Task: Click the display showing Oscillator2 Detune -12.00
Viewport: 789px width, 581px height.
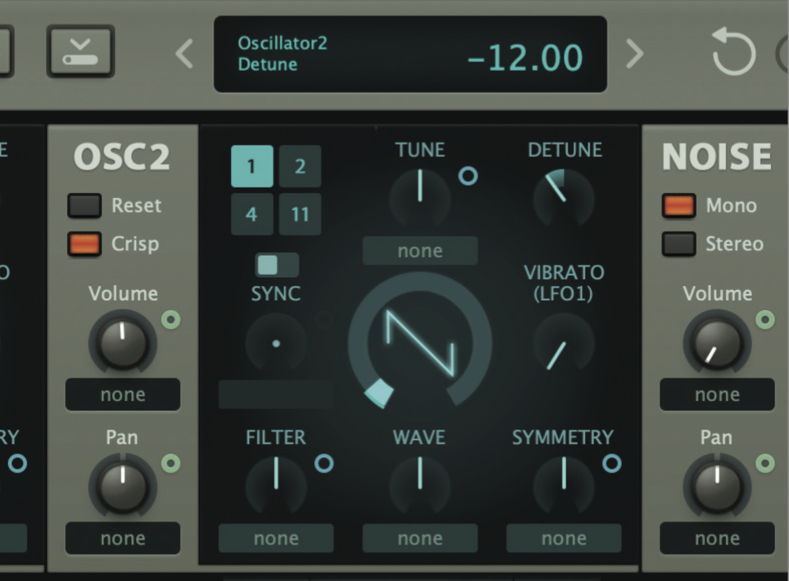Action: pyautogui.click(x=410, y=54)
